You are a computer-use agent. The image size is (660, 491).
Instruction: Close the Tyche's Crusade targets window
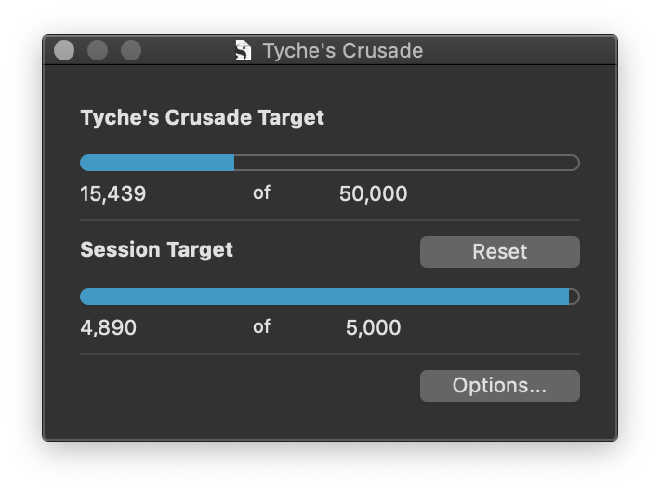point(64,50)
